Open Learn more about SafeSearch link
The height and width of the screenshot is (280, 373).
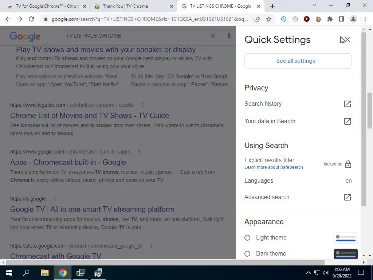pyautogui.click(x=274, y=167)
